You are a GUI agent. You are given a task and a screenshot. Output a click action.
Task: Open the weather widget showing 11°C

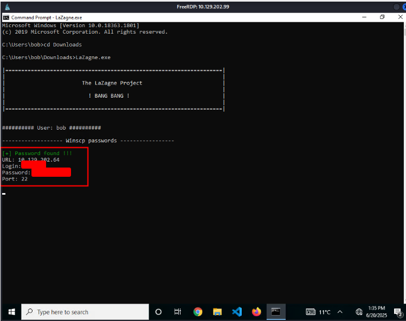click(x=319, y=312)
